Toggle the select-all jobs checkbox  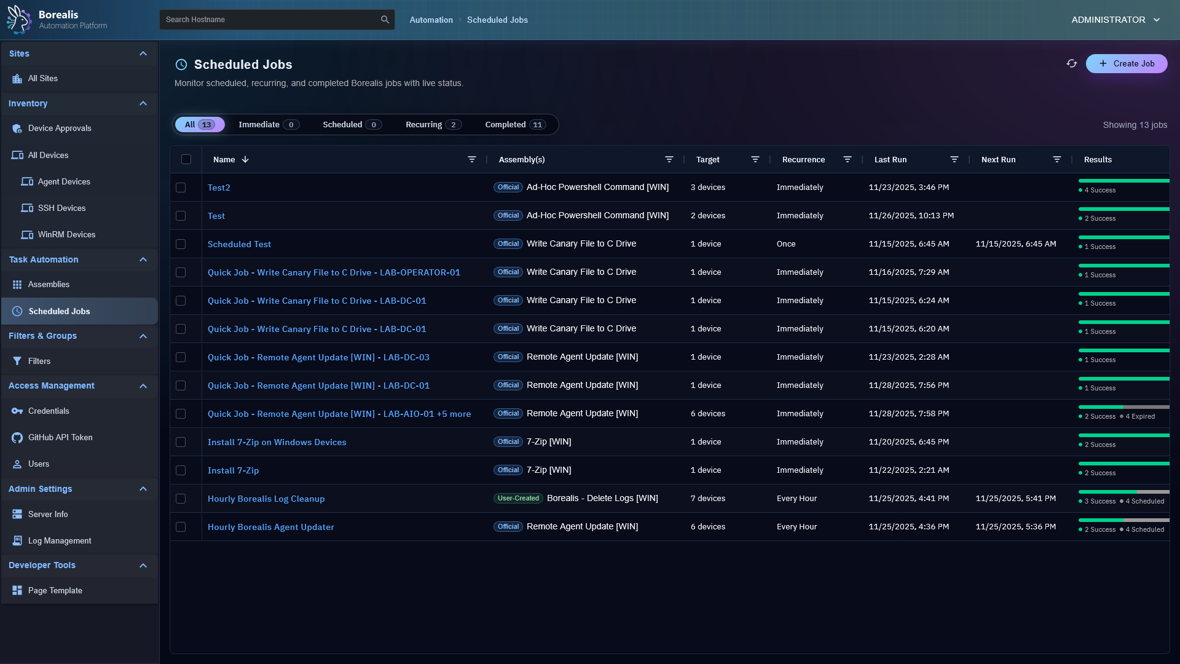click(186, 159)
